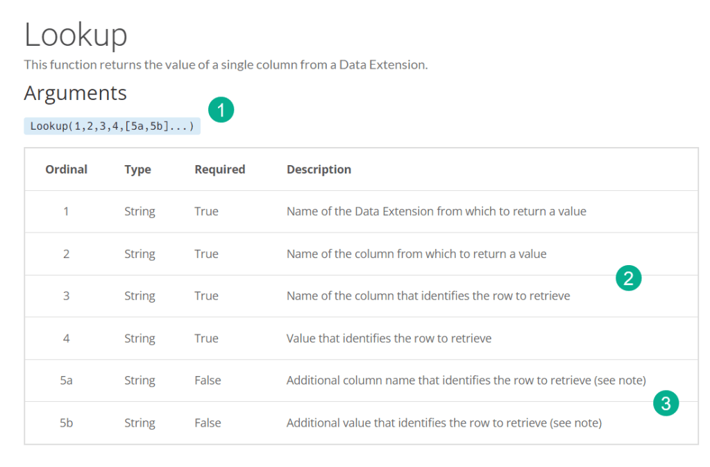Click the Type column header

click(137, 169)
